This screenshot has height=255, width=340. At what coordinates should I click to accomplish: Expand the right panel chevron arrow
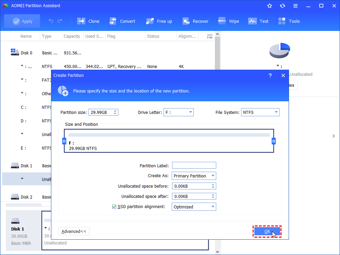334,136
